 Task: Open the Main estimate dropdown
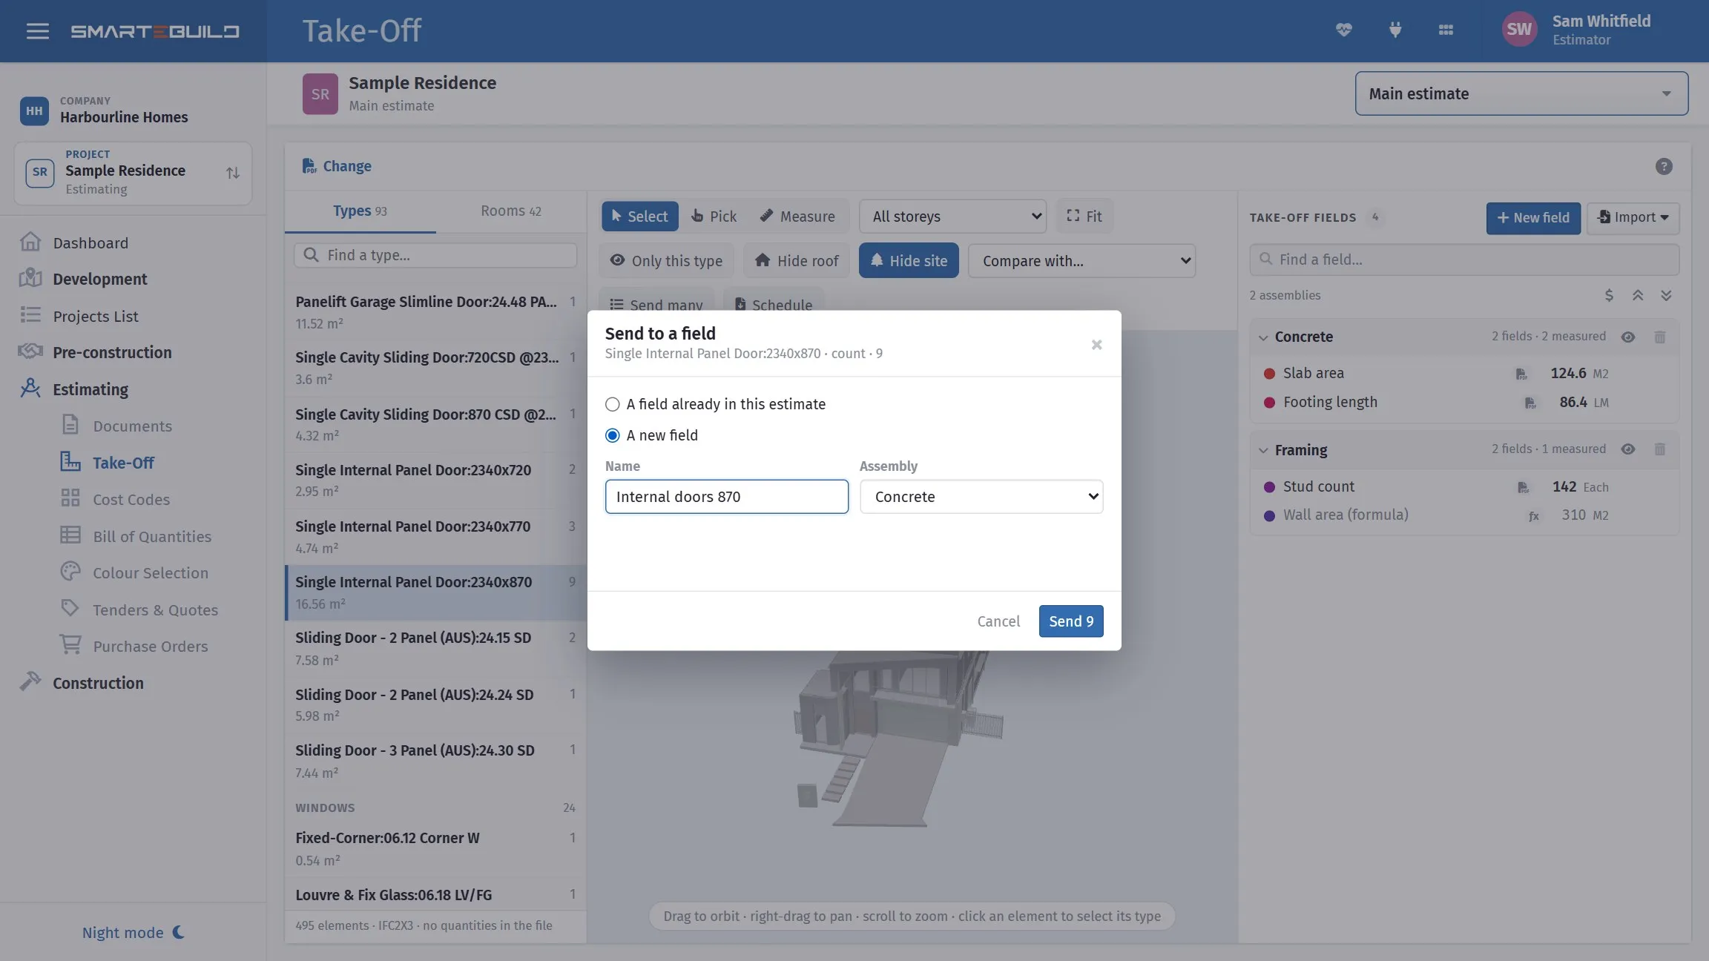(x=1521, y=93)
